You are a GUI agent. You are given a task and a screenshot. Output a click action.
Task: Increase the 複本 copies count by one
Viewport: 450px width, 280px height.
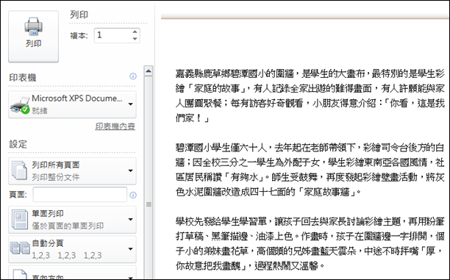135,32
